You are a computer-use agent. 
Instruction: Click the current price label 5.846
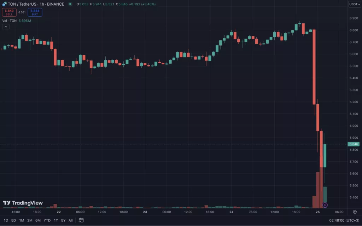[x=354, y=144]
